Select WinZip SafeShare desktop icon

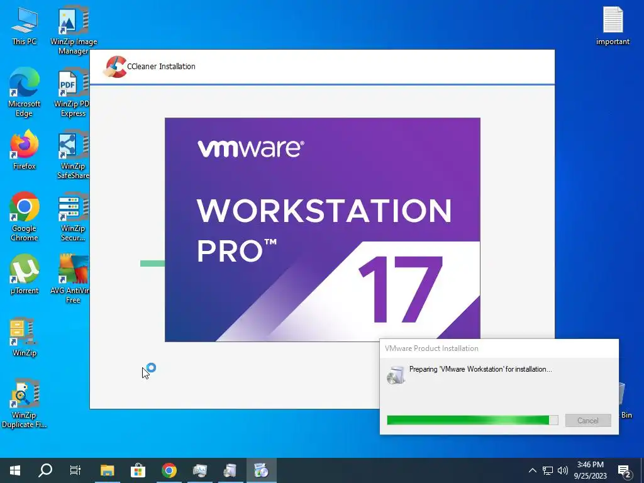(x=73, y=155)
